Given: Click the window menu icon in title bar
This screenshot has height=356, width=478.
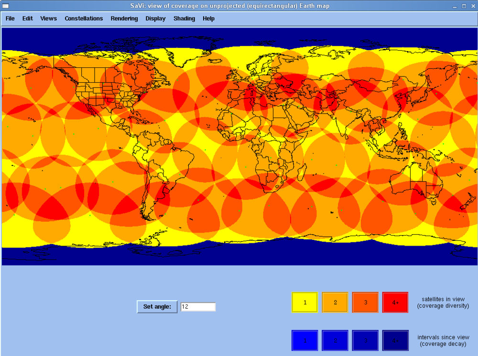Looking at the screenshot, I should click(5, 6).
